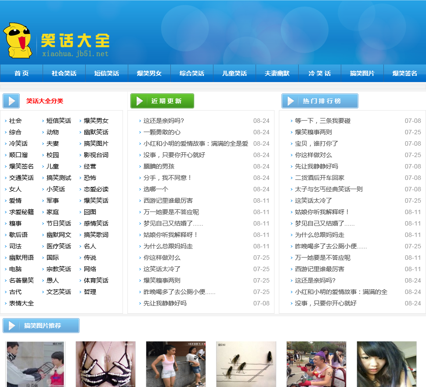Image resolution: width=426 pixels, height=387 pixels.
Task: Open 先让我静静好吗 in recent updates list
Action: pyautogui.click(x=165, y=303)
